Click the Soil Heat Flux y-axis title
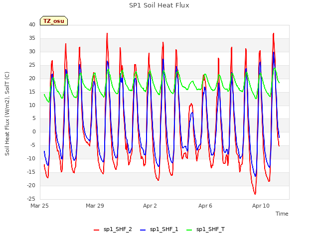This screenshot has width=319, height=239. pos(7,114)
